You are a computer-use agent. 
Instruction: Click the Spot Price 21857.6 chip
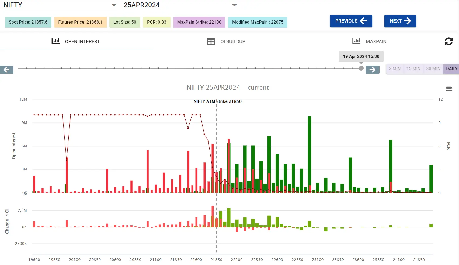tap(28, 22)
